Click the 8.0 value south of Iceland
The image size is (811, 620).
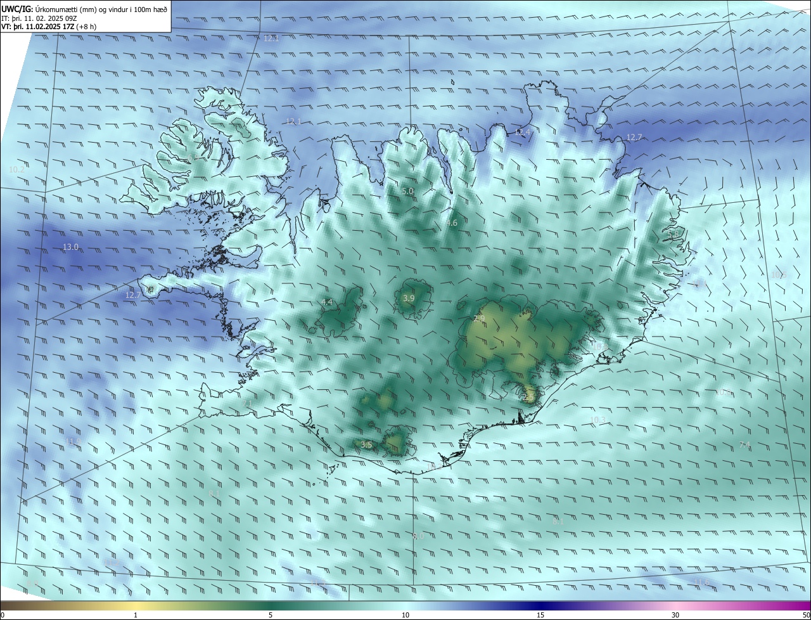[x=418, y=536]
